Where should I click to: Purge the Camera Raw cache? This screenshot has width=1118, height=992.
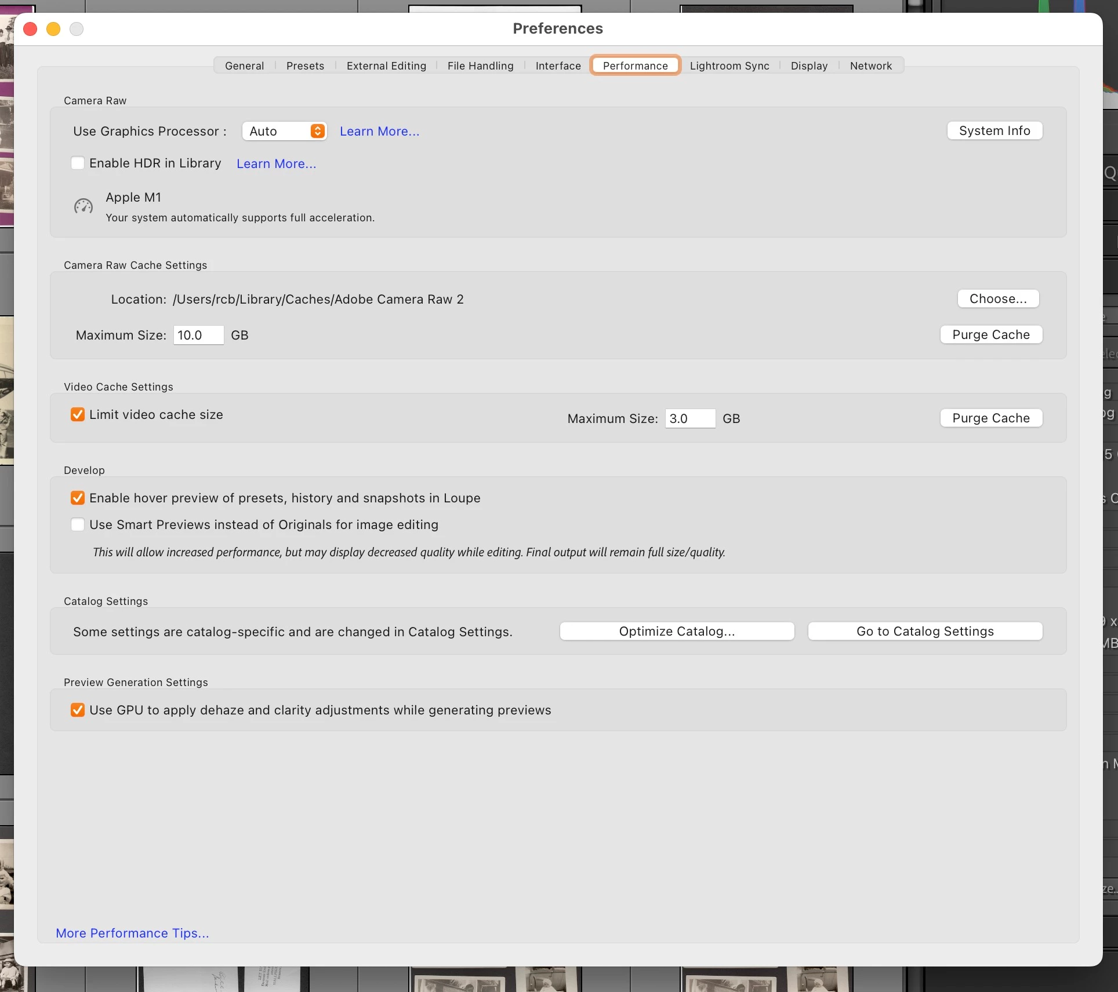point(990,335)
